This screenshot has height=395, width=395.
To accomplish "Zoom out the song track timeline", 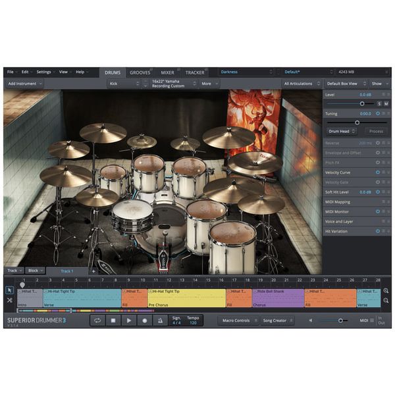I will click(386, 301).
